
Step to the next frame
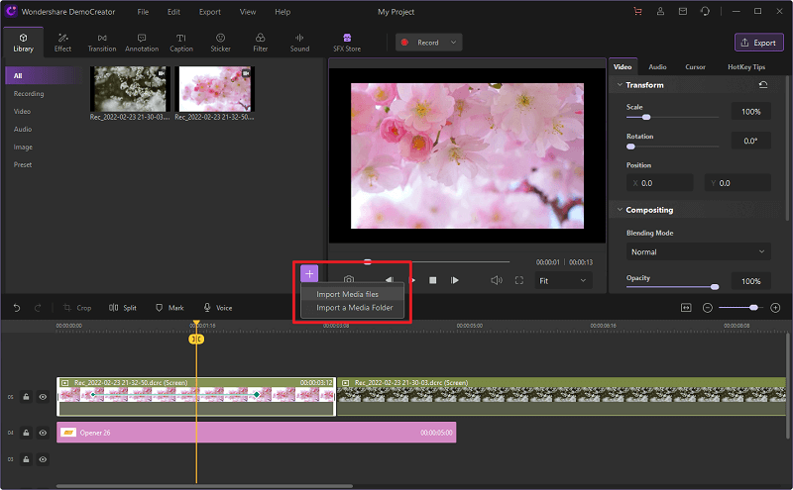(455, 280)
